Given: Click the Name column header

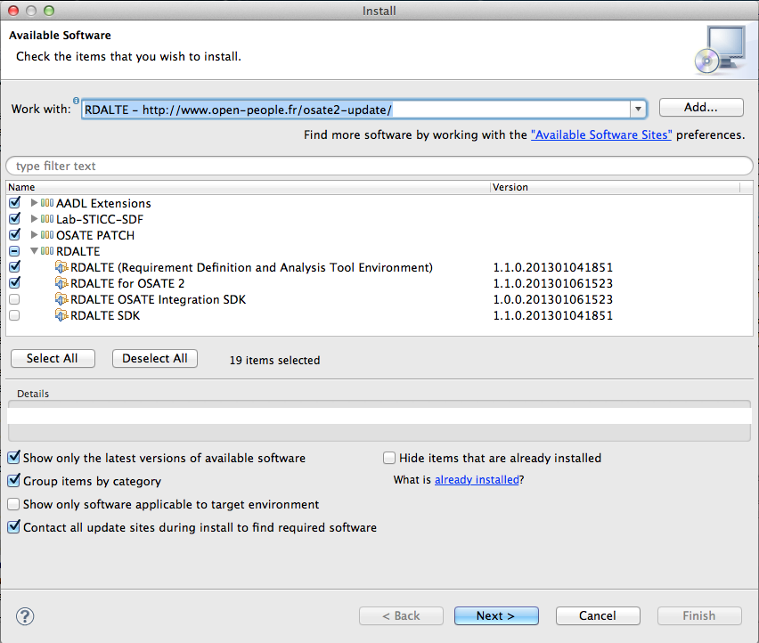Looking at the screenshot, I should [x=248, y=187].
